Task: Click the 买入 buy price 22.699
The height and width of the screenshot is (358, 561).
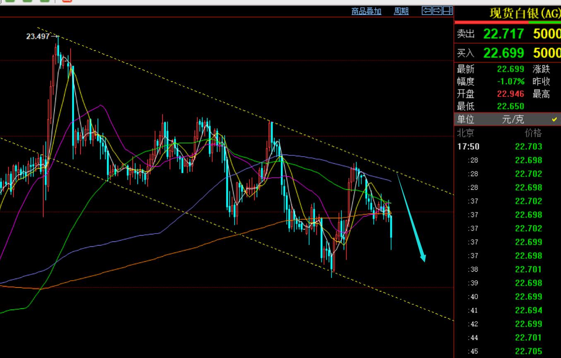Action: coord(503,53)
